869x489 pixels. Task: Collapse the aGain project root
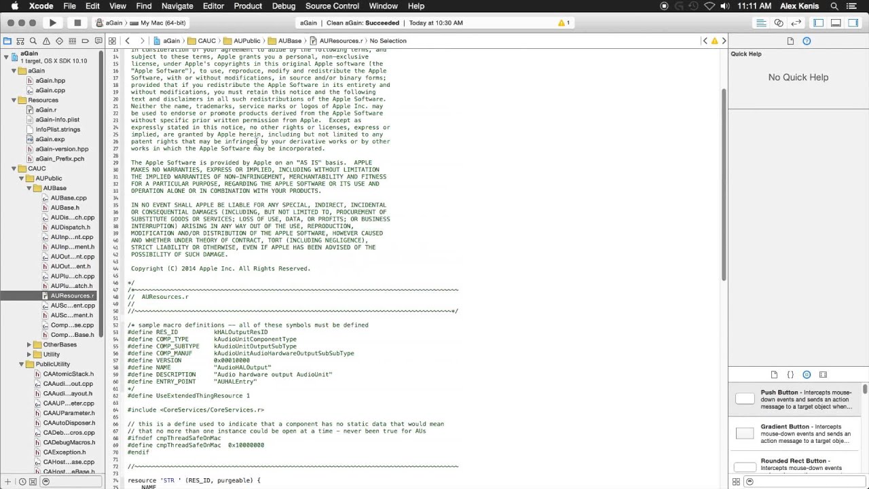click(6, 57)
